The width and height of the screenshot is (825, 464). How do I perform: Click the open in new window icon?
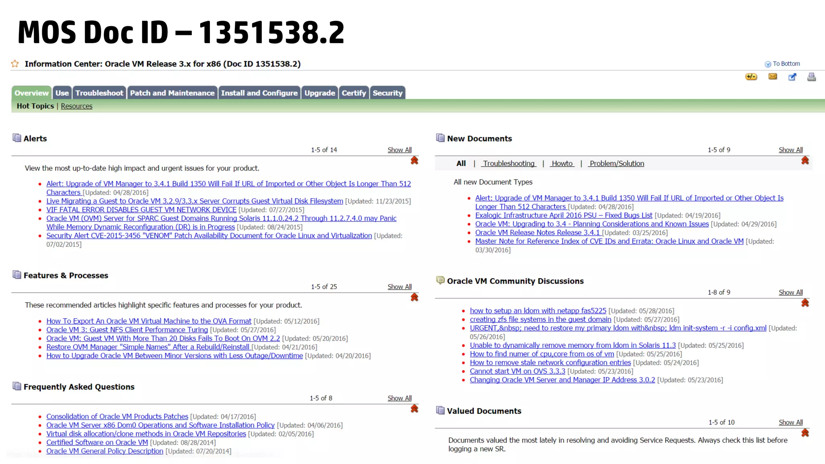pyautogui.click(x=792, y=77)
